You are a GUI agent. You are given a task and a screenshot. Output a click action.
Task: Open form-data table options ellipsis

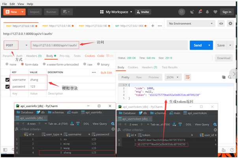pyautogui.click(x=94, y=72)
